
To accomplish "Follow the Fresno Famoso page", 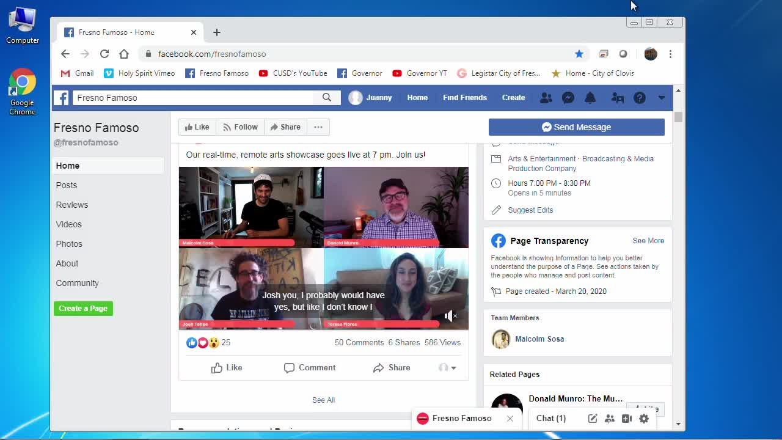I will [240, 127].
